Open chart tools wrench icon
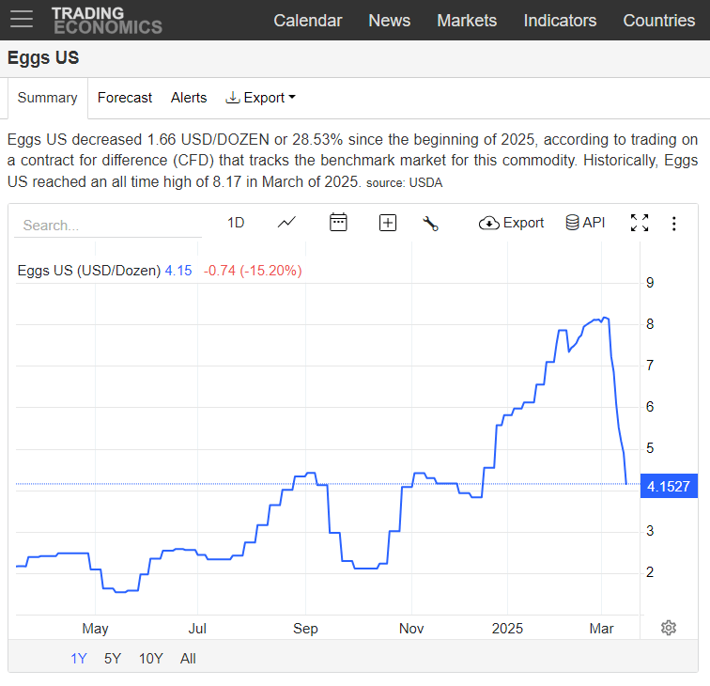The height and width of the screenshot is (686, 710). click(x=430, y=224)
